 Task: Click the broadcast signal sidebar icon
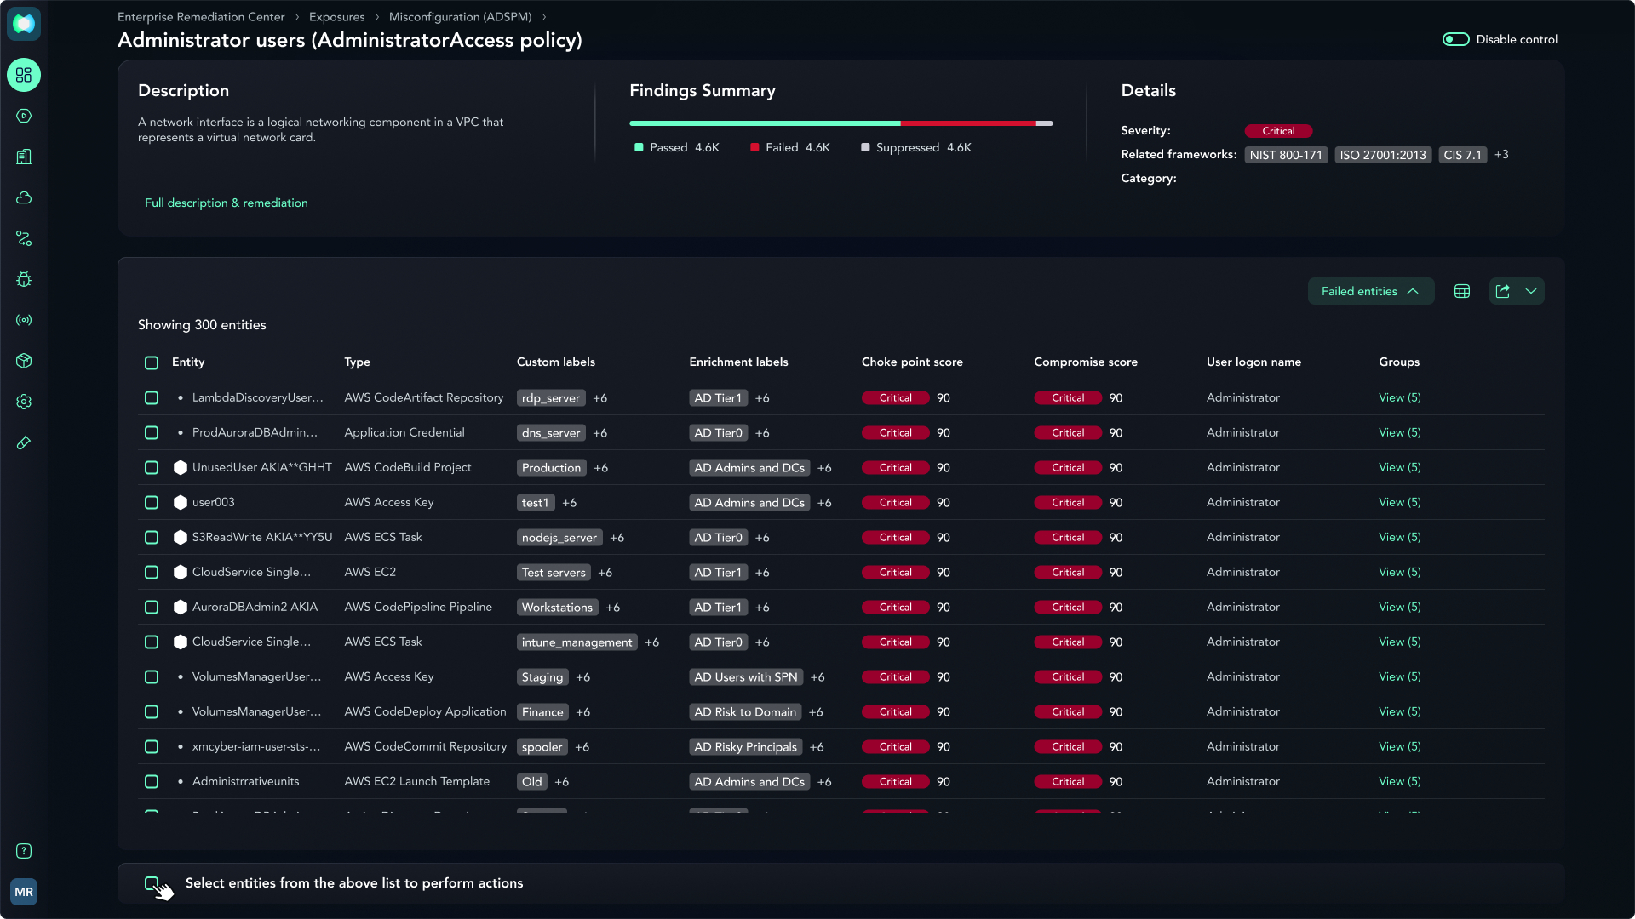24,320
